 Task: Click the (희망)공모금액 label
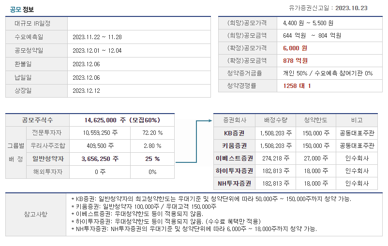coord(247,36)
